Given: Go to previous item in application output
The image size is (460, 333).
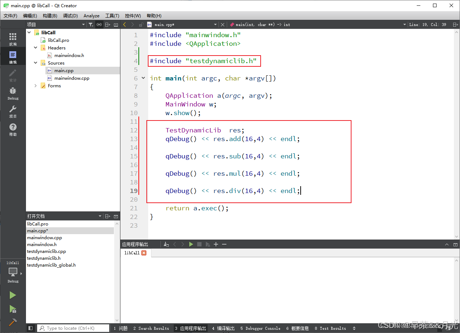Looking at the screenshot, I should [x=175, y=244].
